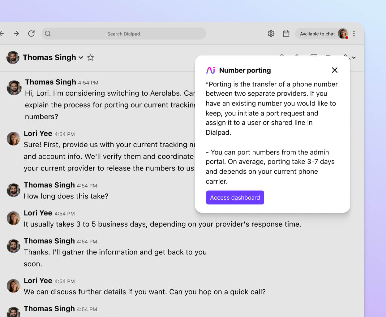This screenshot has width=386, height=317.
Task: Change your Available to chat presence status
Action: coord(318,34)
